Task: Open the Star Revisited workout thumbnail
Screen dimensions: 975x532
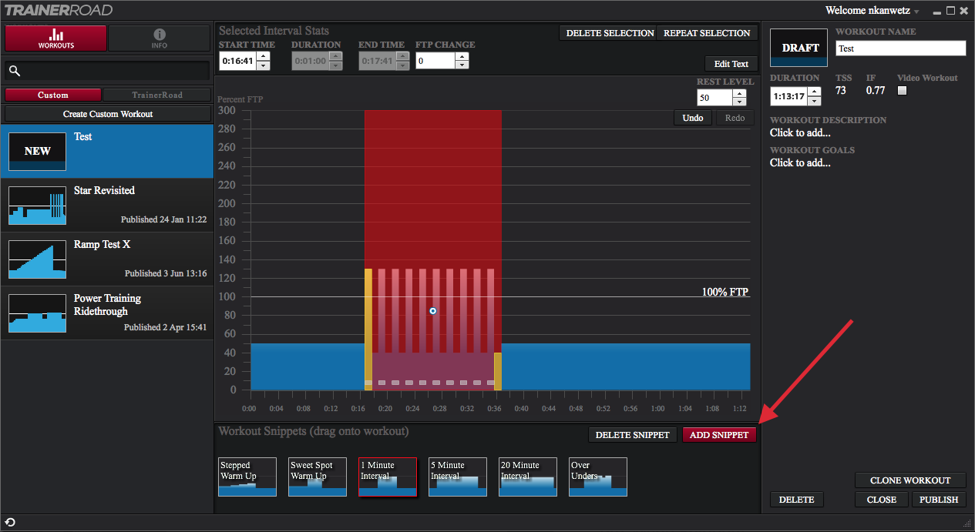Action: [37, 206]
